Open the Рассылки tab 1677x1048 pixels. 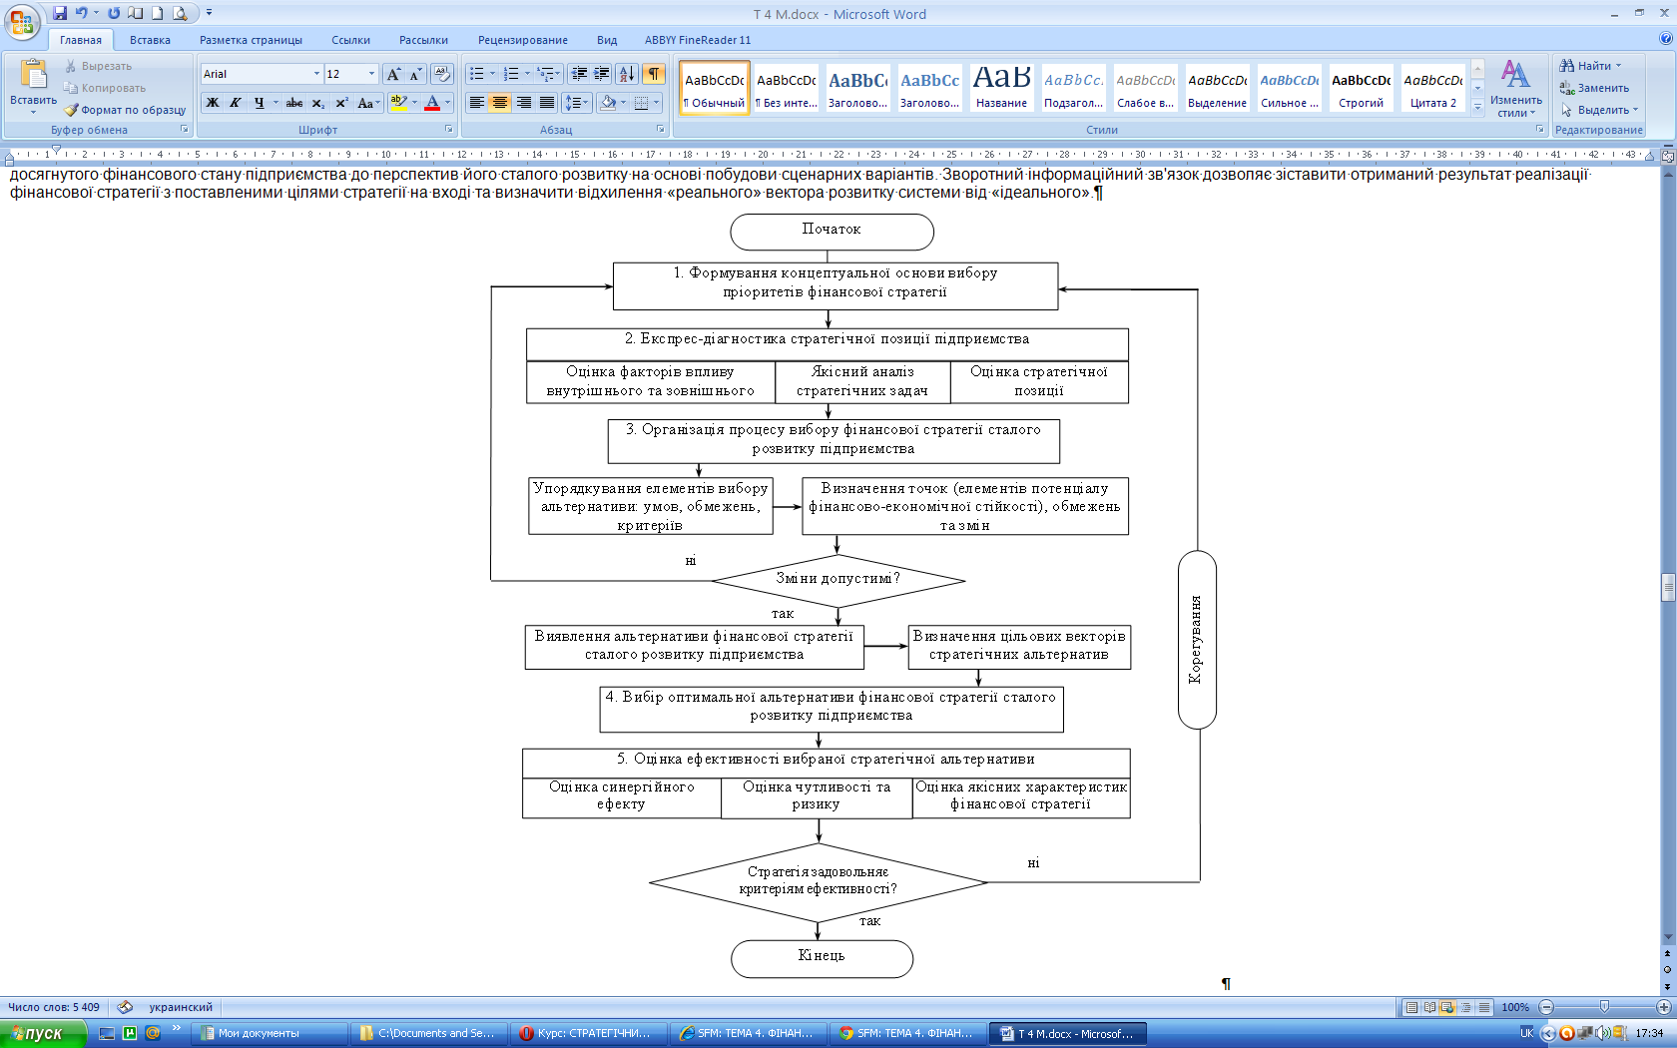pyautogui.click(x=423, y=40)
